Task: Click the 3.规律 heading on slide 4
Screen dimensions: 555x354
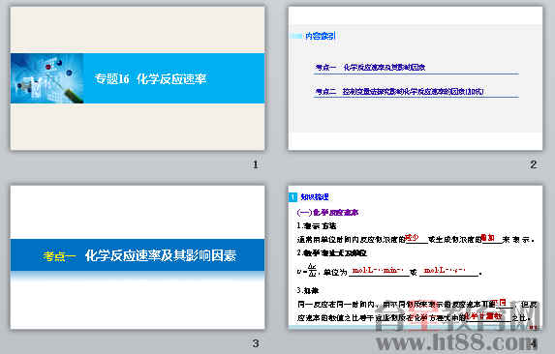Action: [x=308, y=290]
